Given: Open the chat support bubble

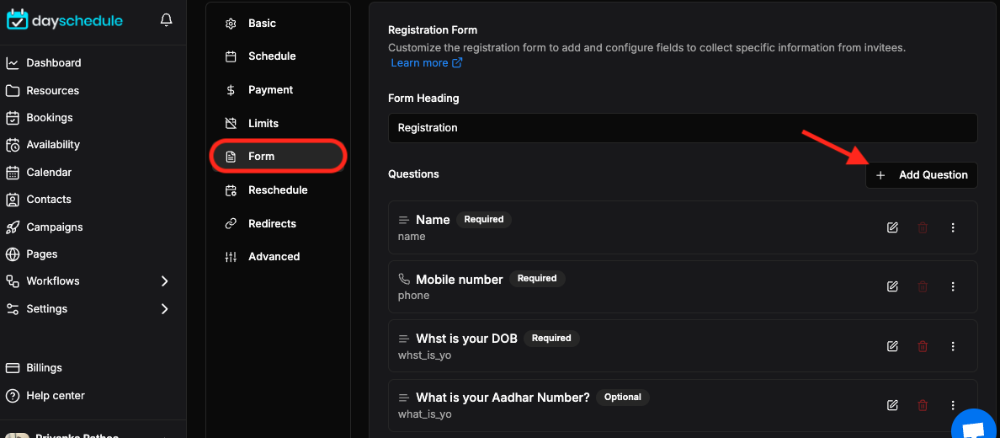Looking at the screenshot, I should pyautogui.click(x=975, y=426).
